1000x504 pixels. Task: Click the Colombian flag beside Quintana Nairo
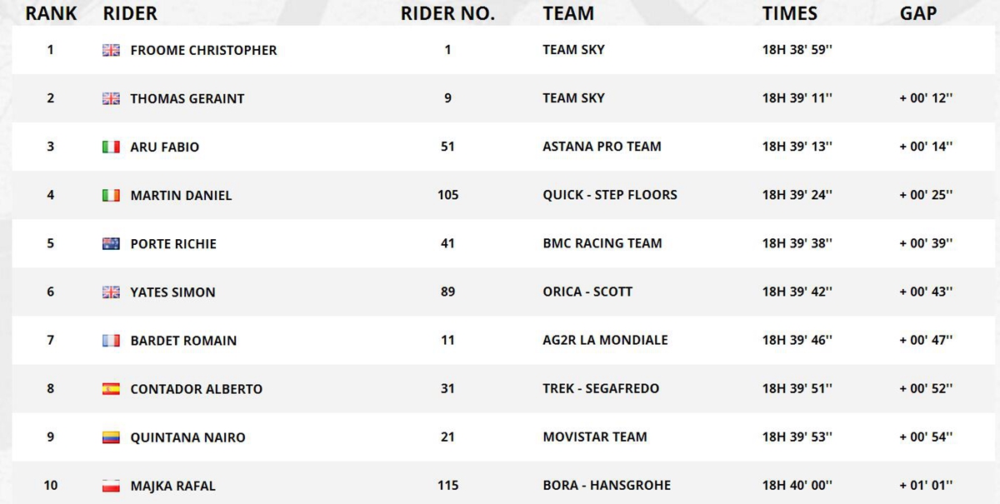111,437
